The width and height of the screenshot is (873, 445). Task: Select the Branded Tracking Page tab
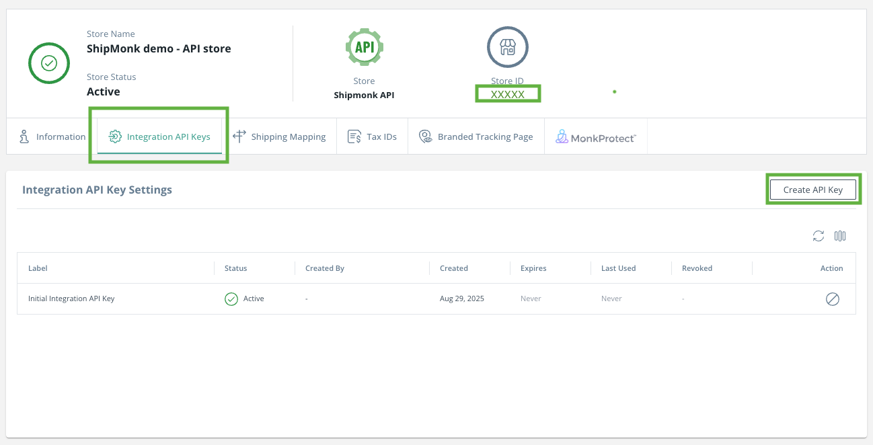click(476, 136)
